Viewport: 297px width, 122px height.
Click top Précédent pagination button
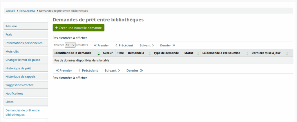coord(124,45)
